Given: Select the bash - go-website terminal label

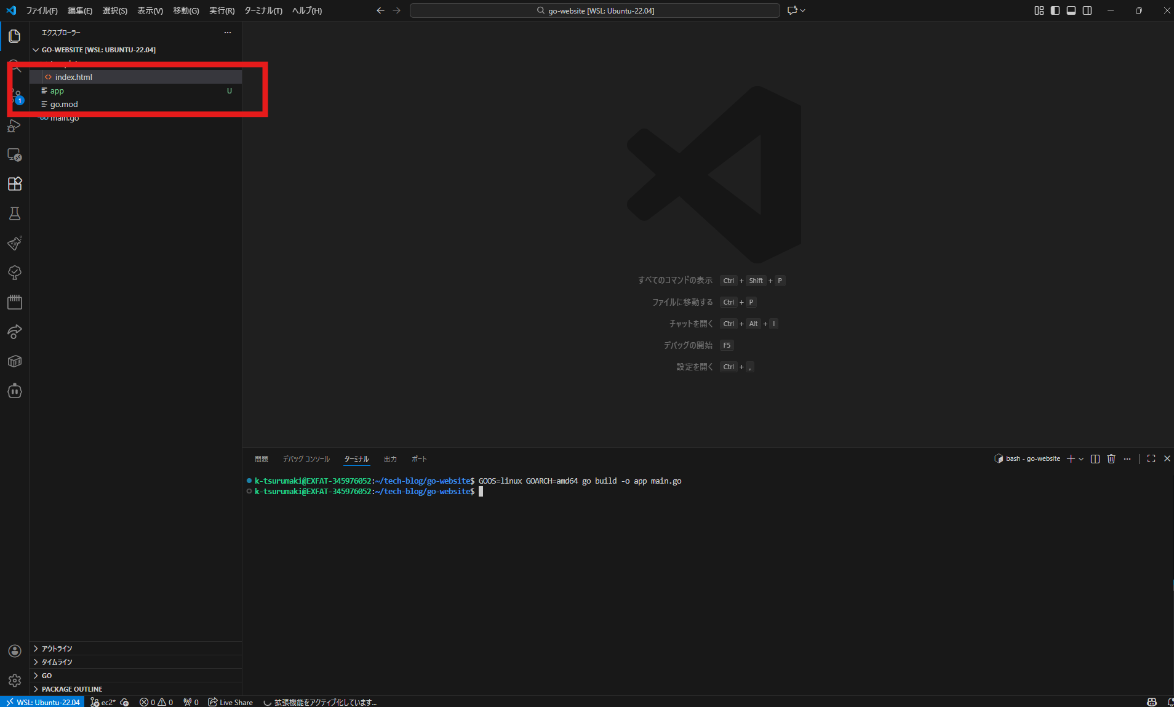Looking at the screenshot, I should pos(1028,459).
